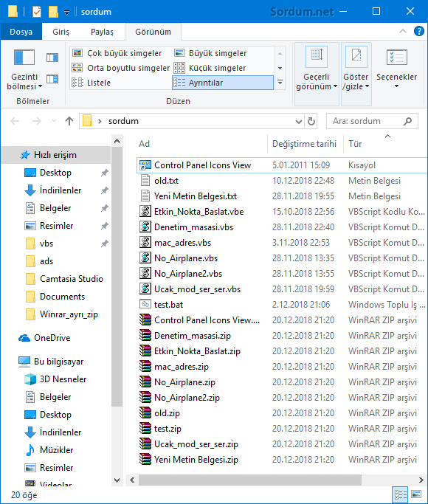Open 3D Nesneler folder
The height and width of the screenshot is (504, 428).
(x=63, y=379)
